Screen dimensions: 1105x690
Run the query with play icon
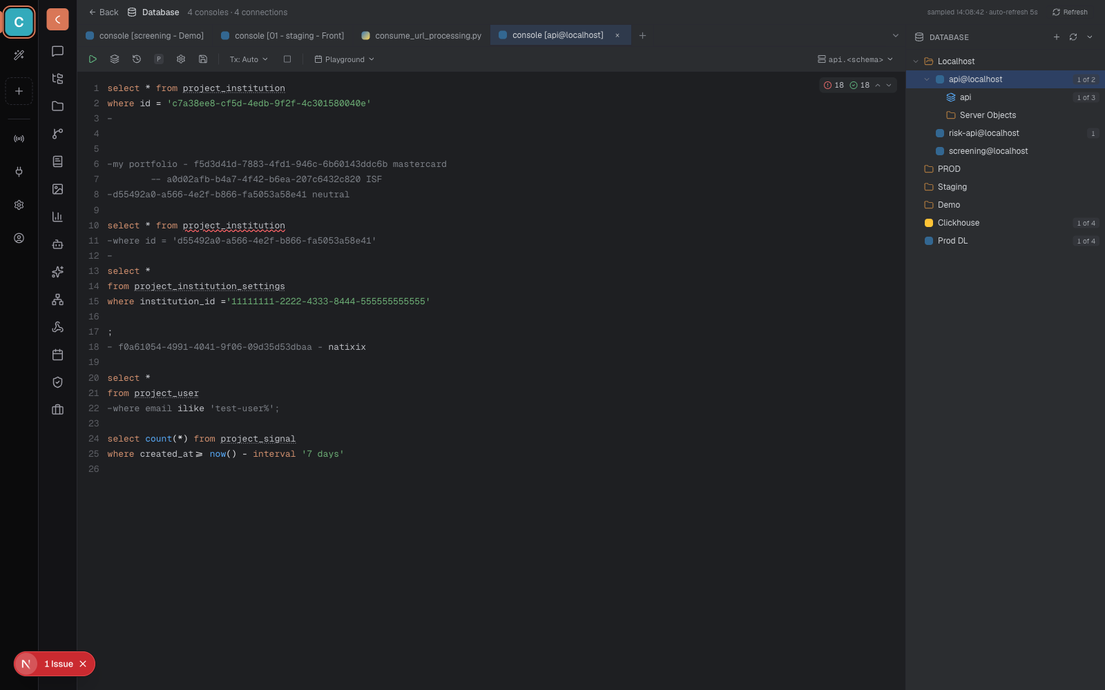pyautogui.click(x=93, y=59)
